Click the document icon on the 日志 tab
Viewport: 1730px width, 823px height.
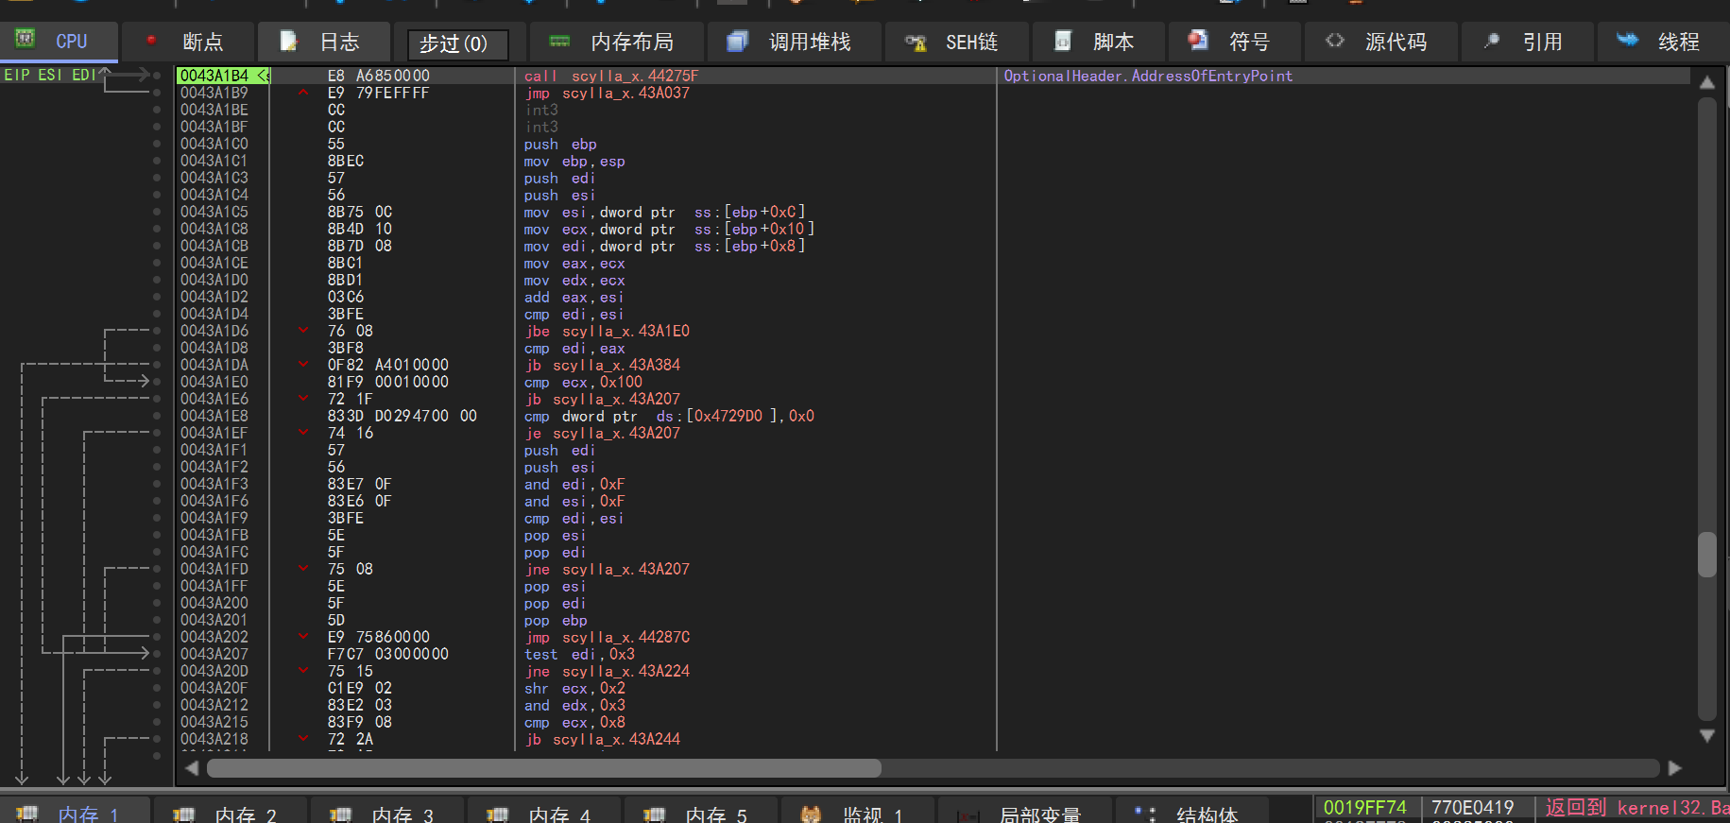click(x=289, y=41)
